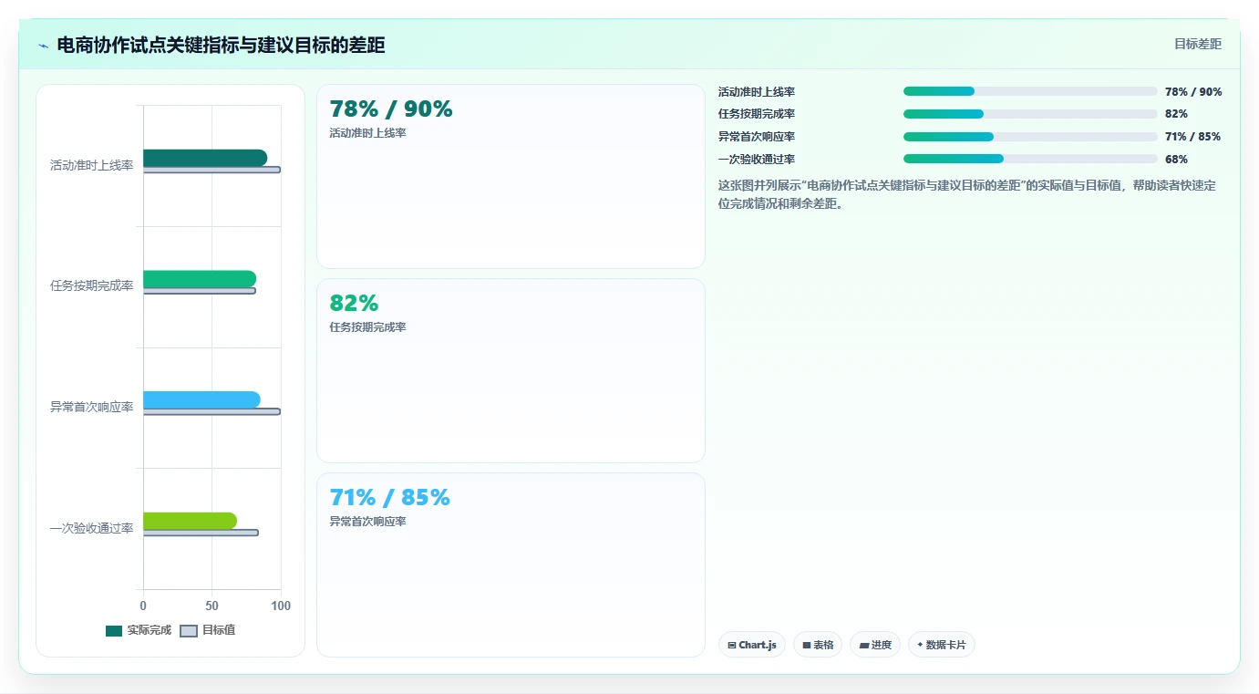
Task: Click the 异常首次响应率 progress bar
Action: (x=1030, y=137)
